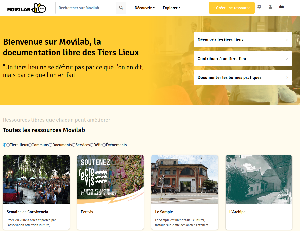Click the L'Archipel card title
This screenshot has height=231, width=300.
pos(238,212)
